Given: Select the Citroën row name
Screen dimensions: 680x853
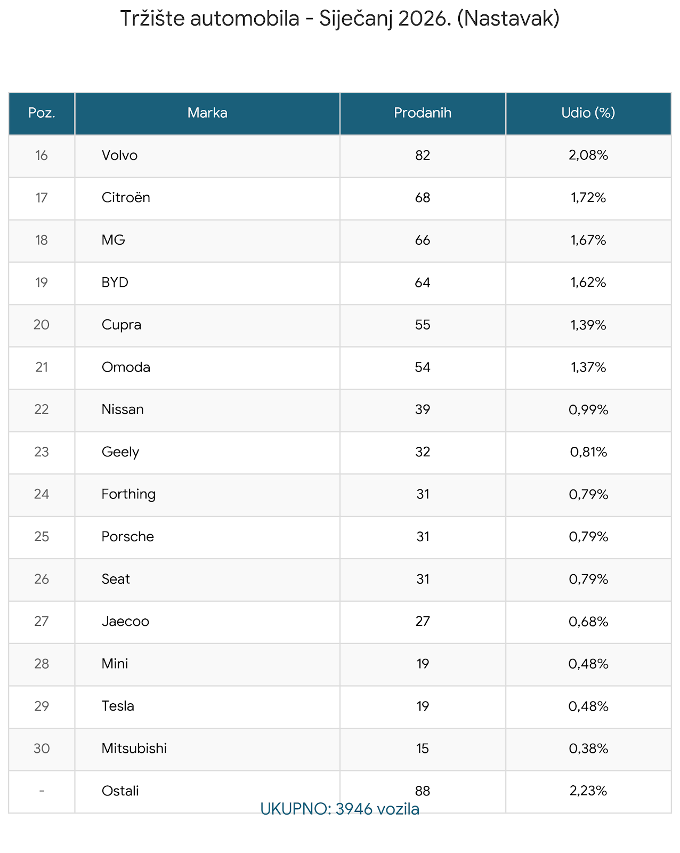Looking at the screenshot, I should tap(126, 198).
